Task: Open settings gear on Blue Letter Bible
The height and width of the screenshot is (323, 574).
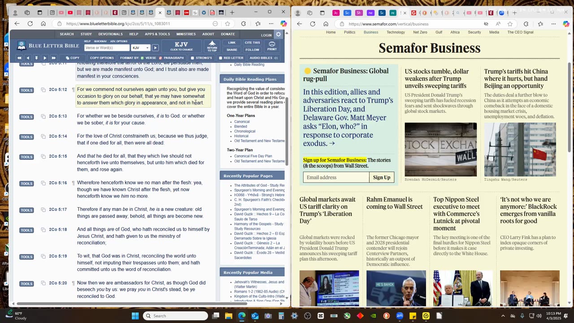Action: 278,34
